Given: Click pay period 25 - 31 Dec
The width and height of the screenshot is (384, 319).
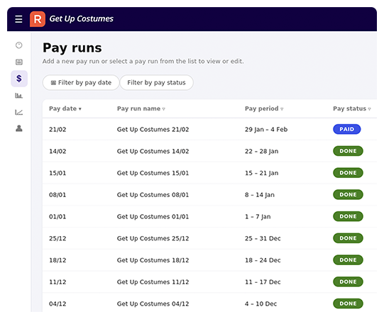Looking at the screenshot, I should point(263,238).
